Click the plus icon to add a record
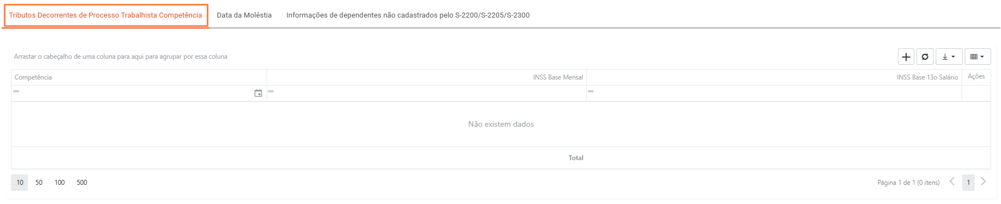The image size is (1001, 204). (906, 56)
